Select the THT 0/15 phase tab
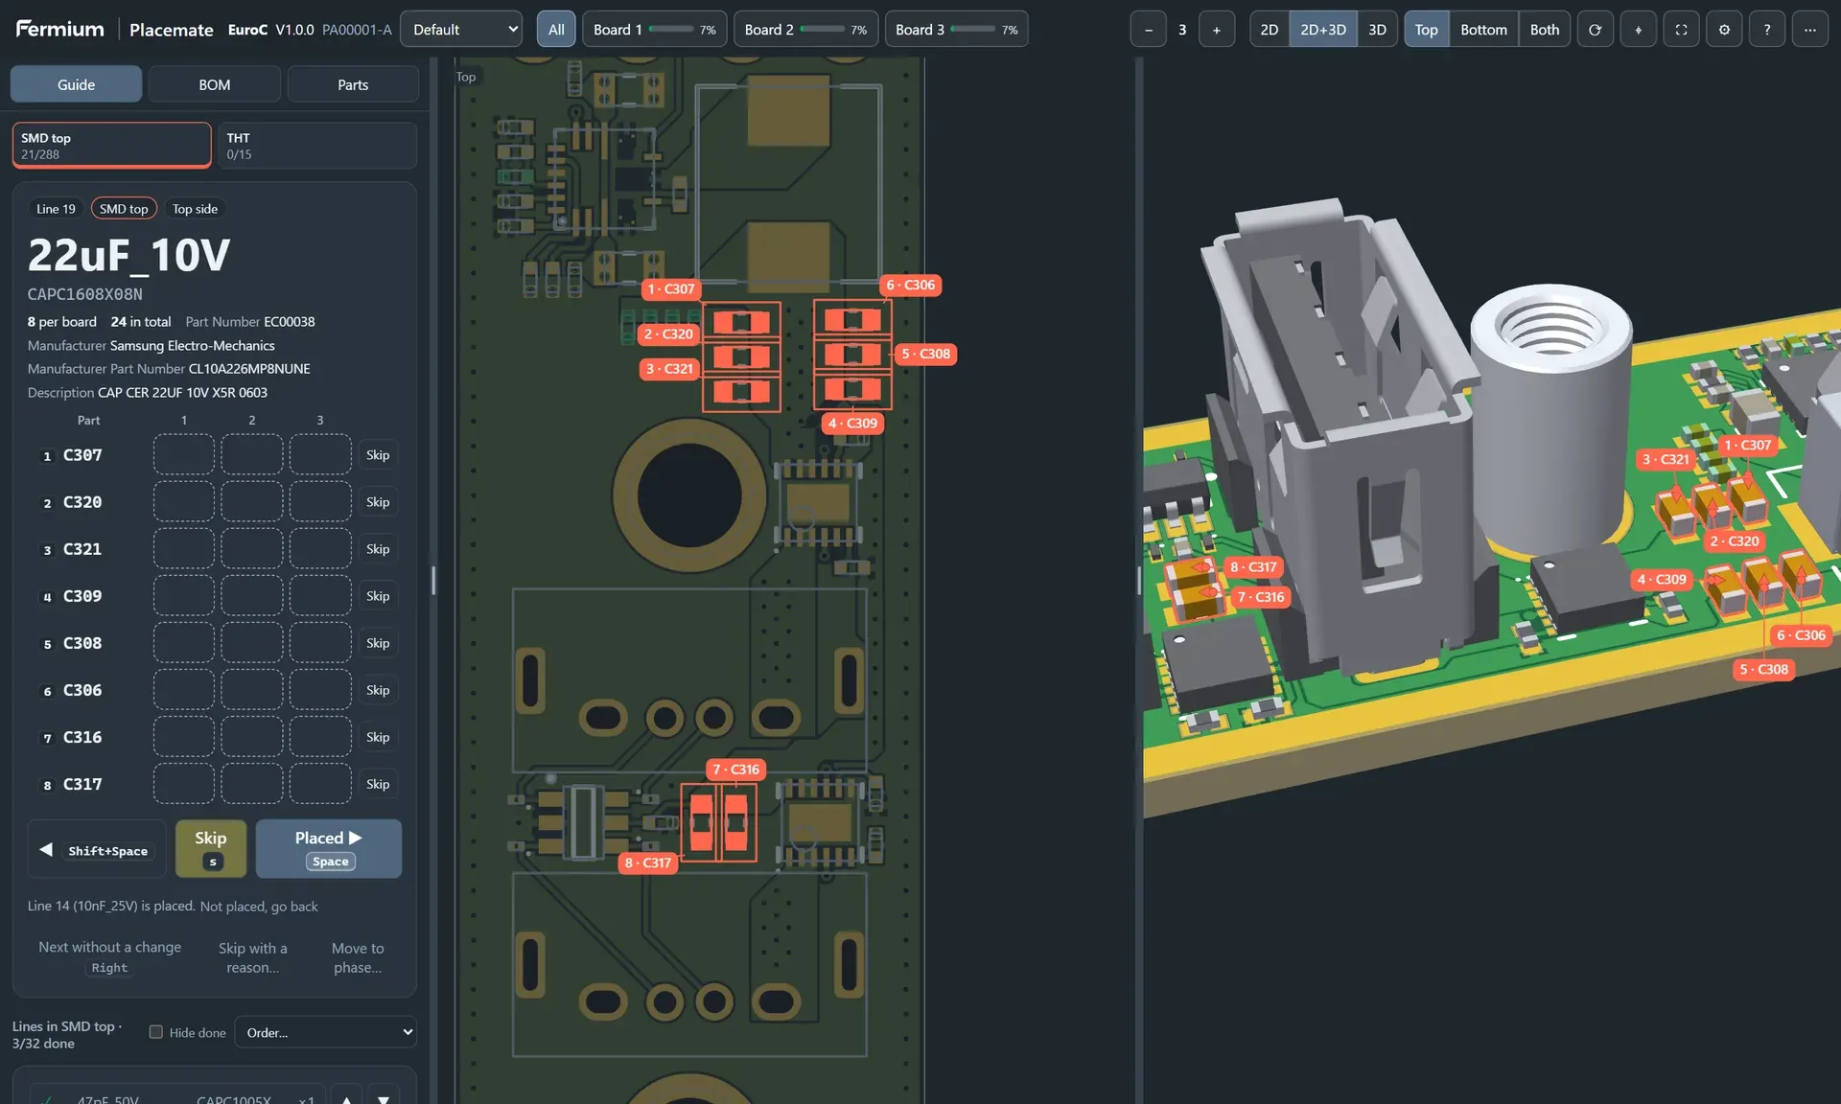Viewport: 1841px width, 1104px height. click(x=317, y=146)
